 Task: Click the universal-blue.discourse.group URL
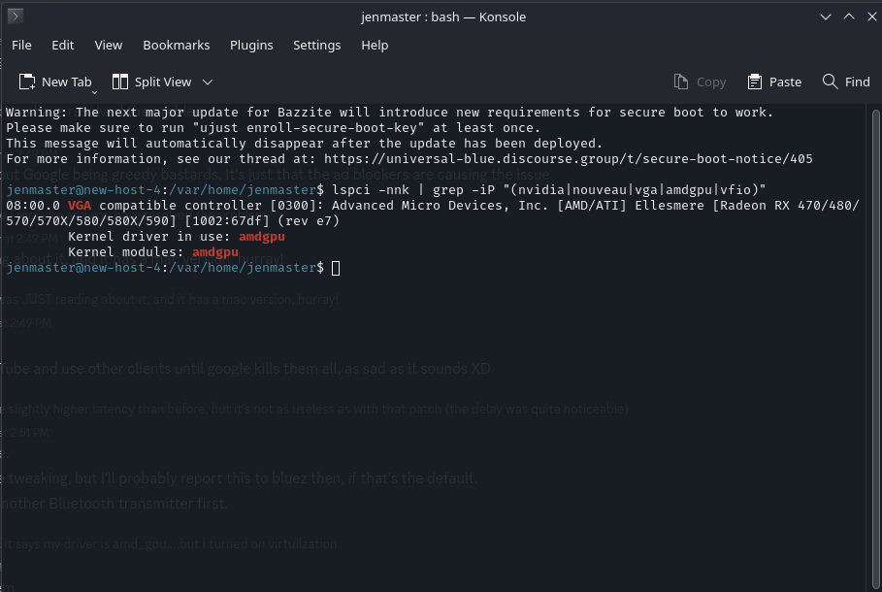tap(569, 159)
